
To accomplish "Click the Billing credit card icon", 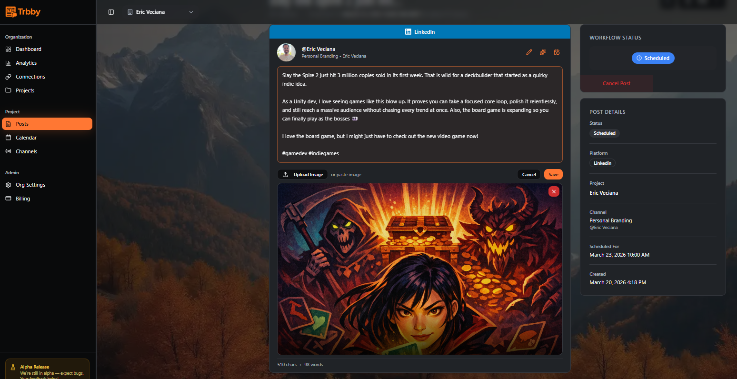I will click(8, 199).
